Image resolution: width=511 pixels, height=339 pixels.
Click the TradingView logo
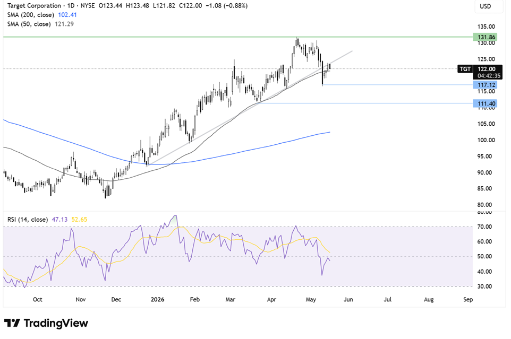(x=46, y=323)
